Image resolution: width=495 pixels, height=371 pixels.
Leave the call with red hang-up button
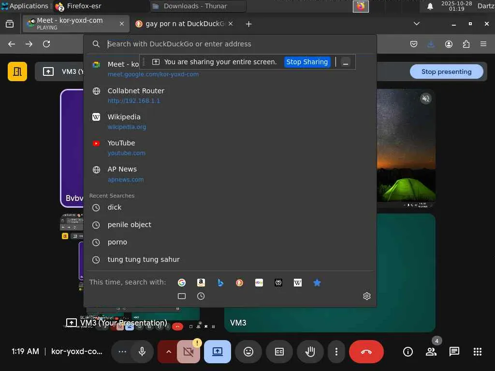(366, 352)
